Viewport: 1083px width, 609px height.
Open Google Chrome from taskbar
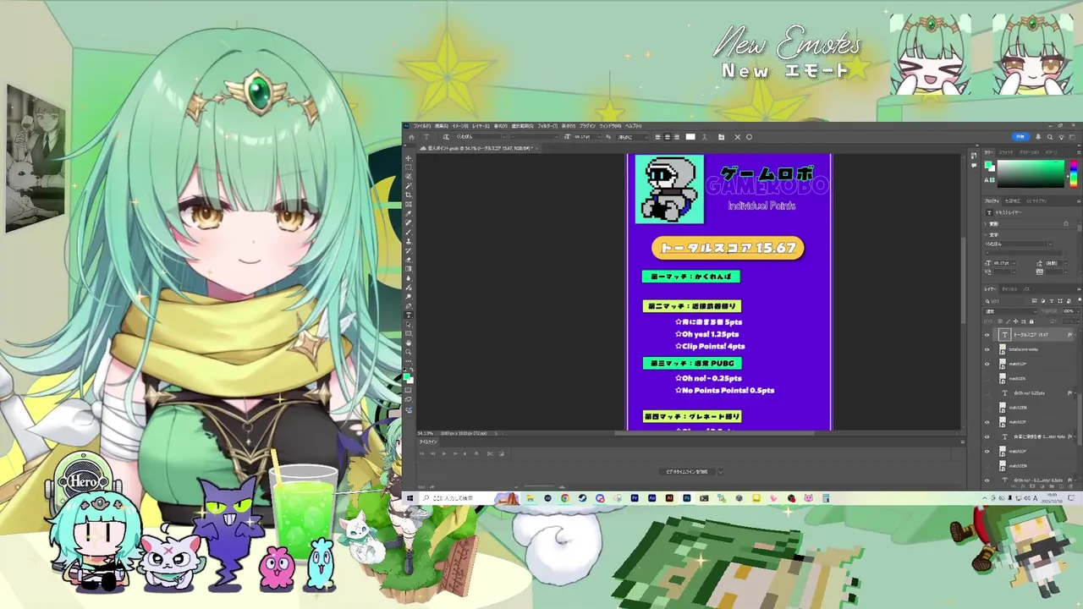tap(565, 498)
